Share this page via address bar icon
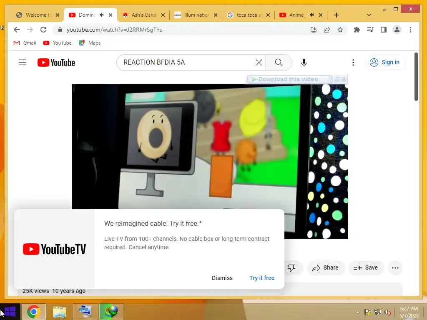 pos(327,30)
